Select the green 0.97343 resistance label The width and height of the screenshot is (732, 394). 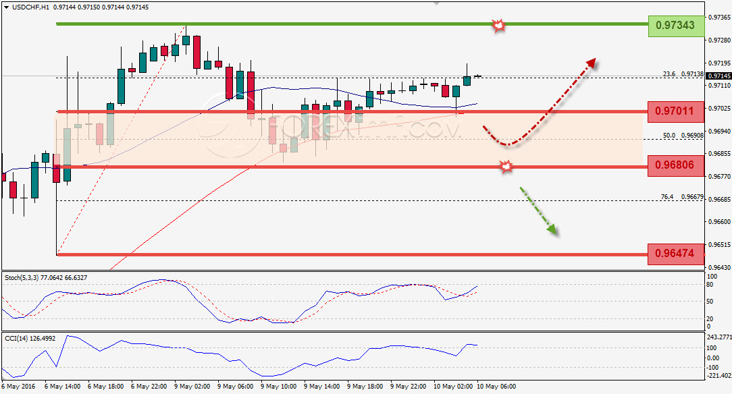675,25
